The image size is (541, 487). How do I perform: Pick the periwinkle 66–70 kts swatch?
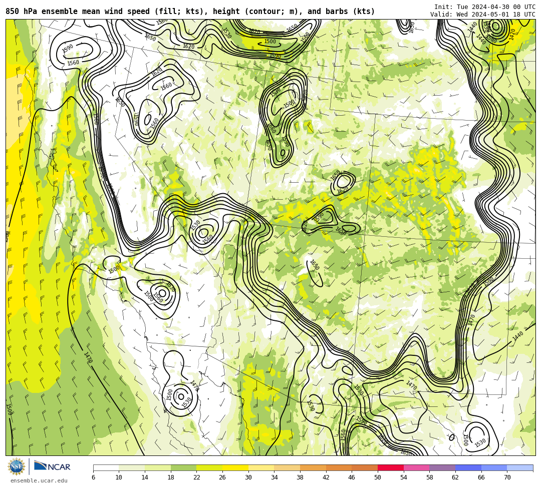click(494, 467)
